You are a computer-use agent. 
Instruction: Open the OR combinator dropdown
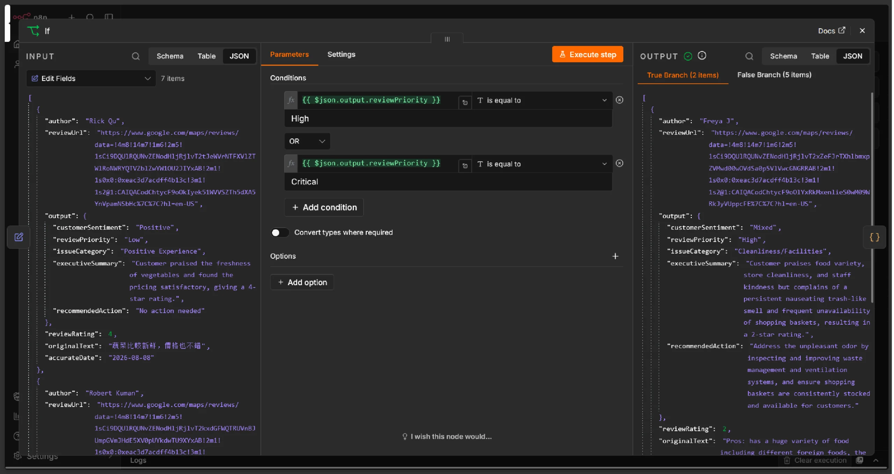click(307, 141)
